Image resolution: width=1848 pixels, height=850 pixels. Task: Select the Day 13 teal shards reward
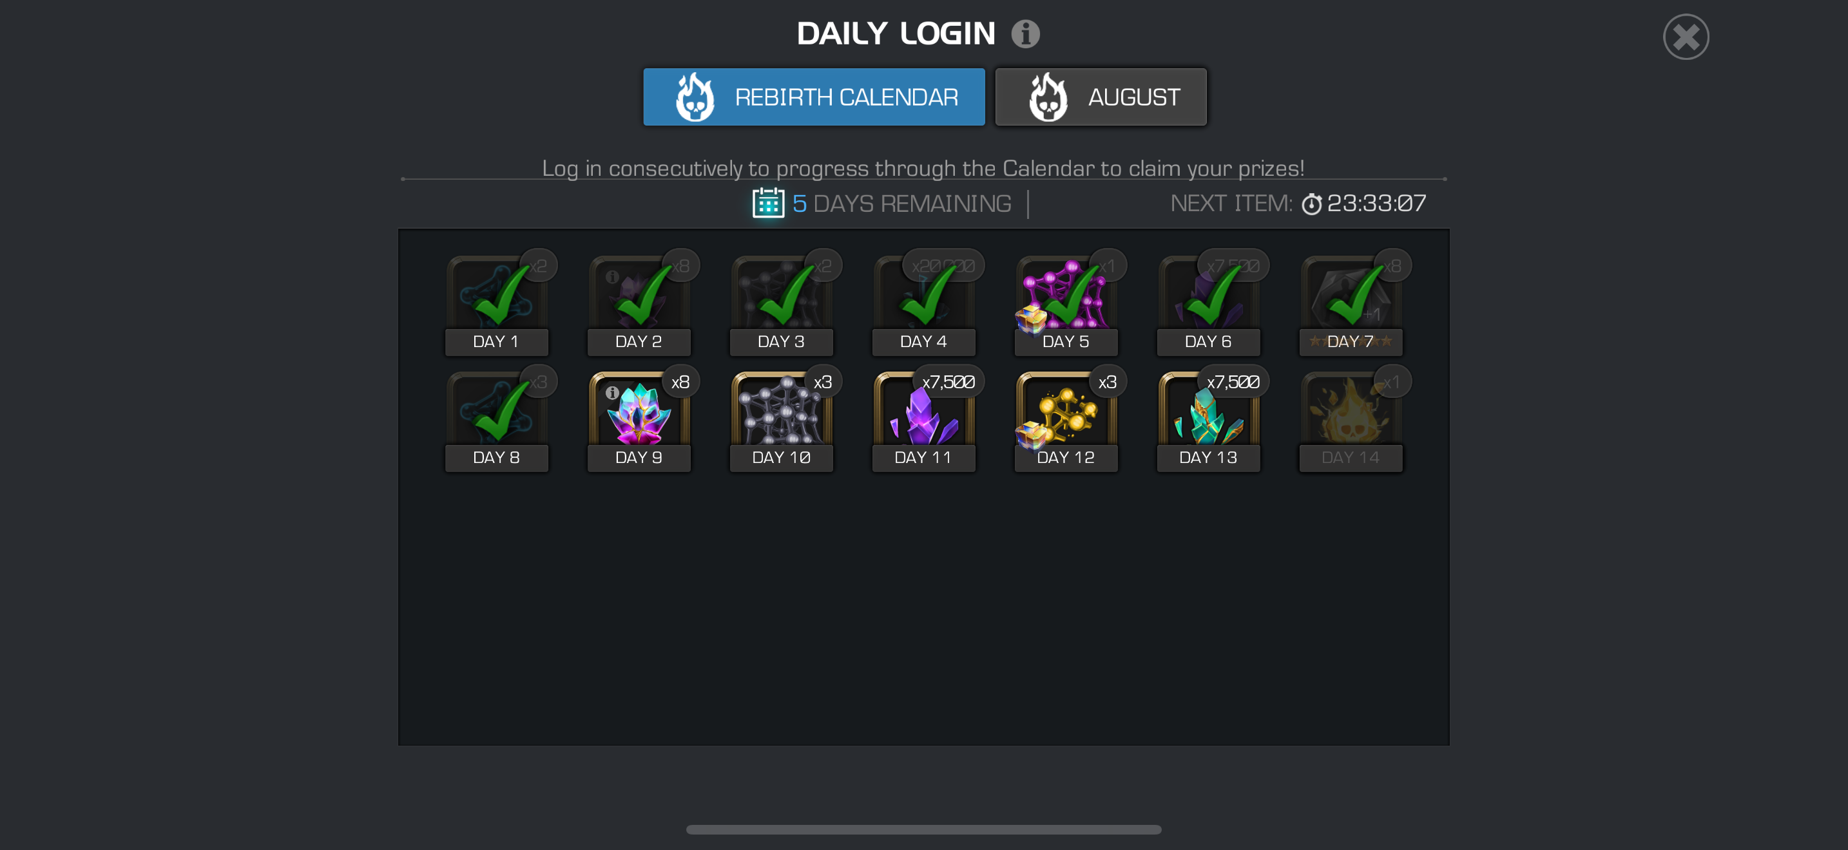(x=1208, y=413)
